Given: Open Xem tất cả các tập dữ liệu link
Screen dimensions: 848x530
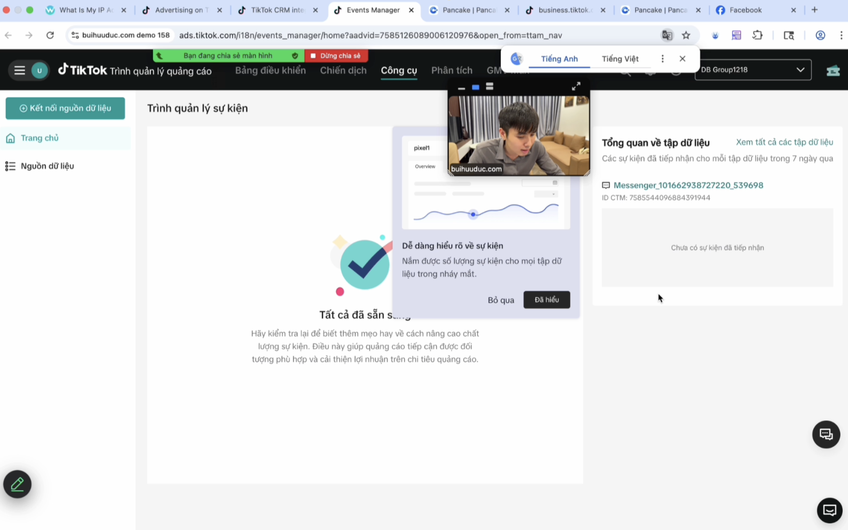Looking at the screenshot, I should click(x=784, y=142).
